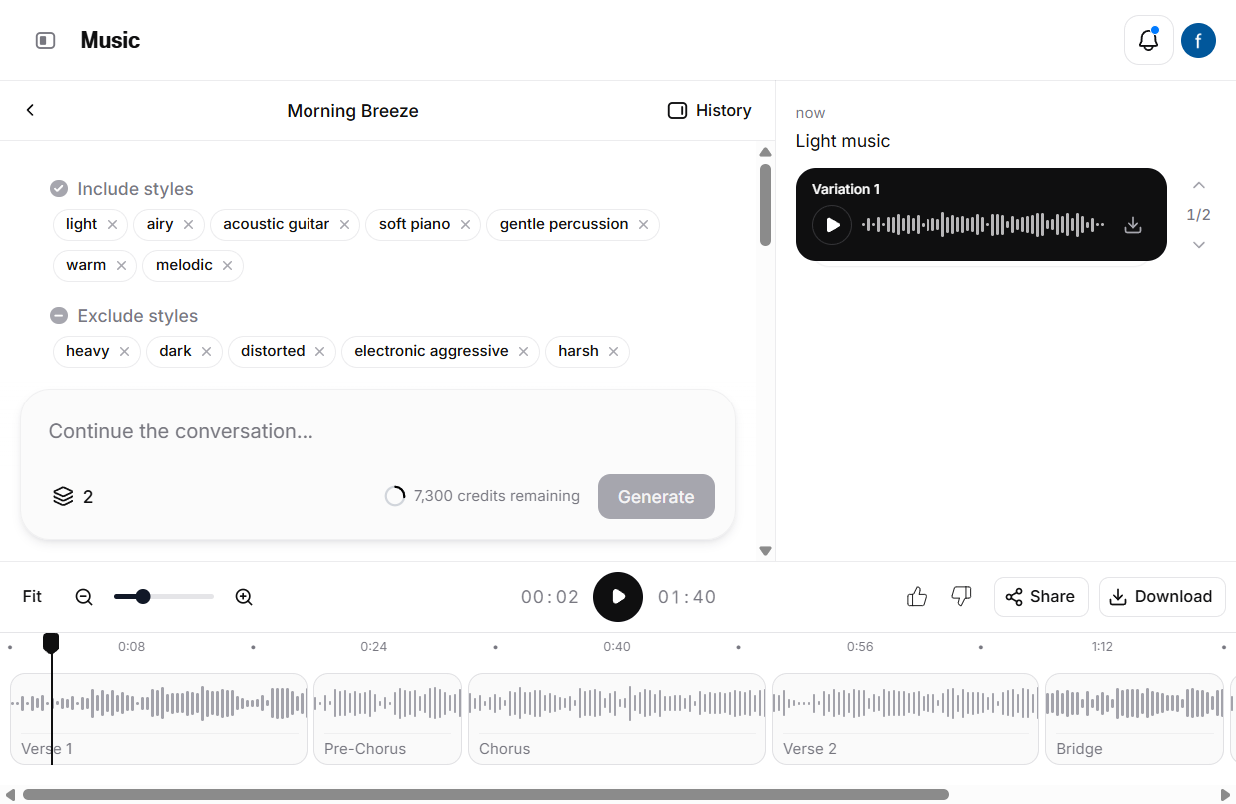Screen dimensions: 1236x804
Task: Toggle the Include styles check icon
Action: pos(59,189)
